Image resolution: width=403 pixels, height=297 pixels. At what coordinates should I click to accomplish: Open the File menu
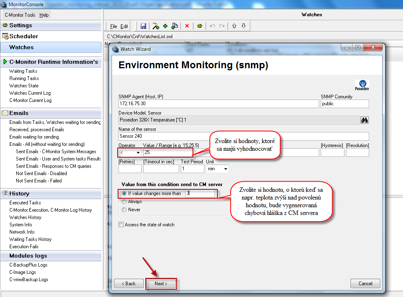tap(114, 26)
